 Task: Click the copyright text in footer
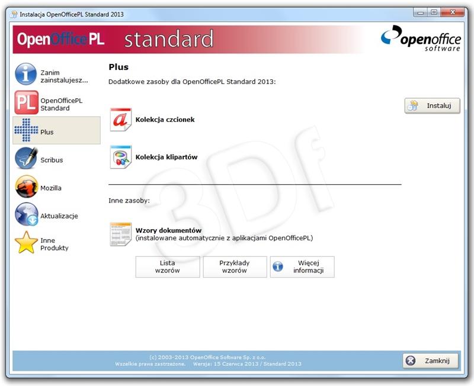208,361
